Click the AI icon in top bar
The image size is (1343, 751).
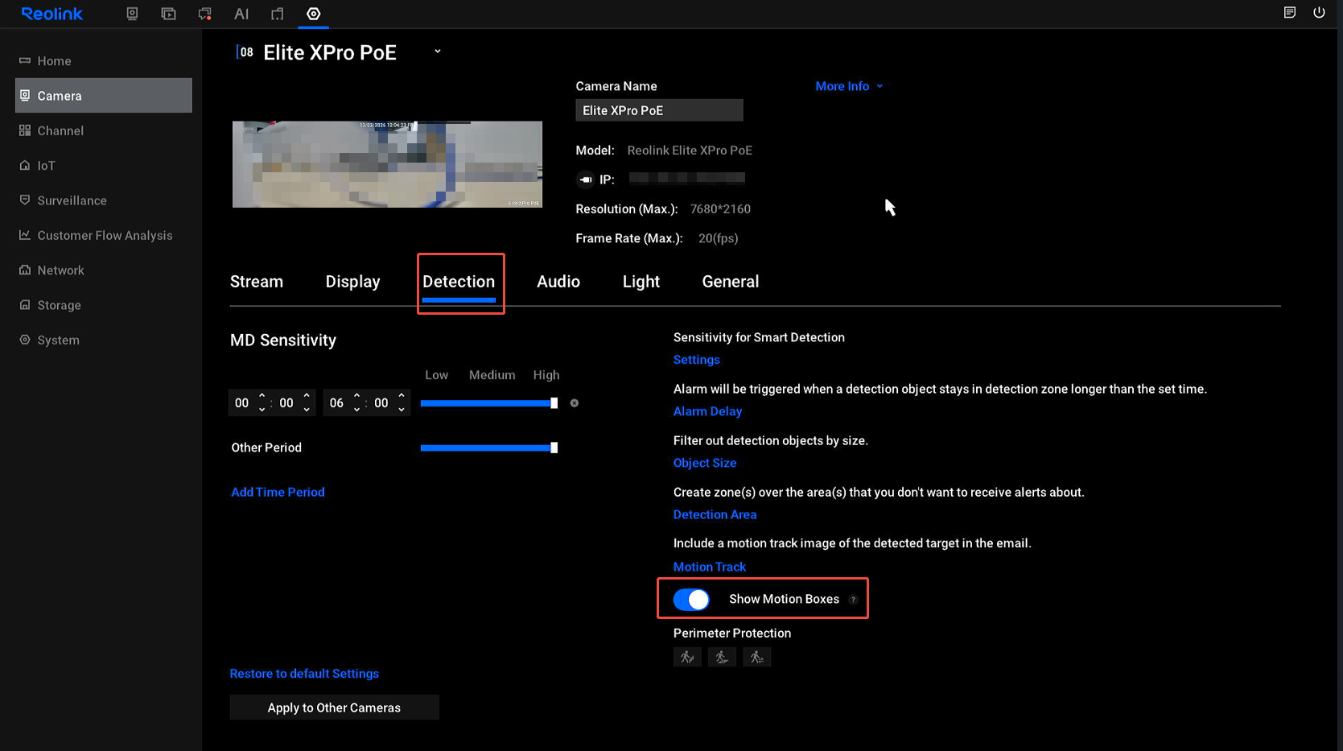[x=241, y=14]
